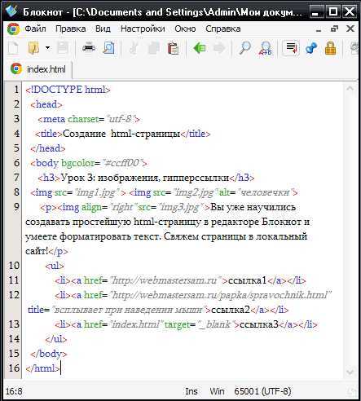361x401 pixels.
Task: Click the Блокнот app icon in the title bar
Action: click(x=11, y=11)
